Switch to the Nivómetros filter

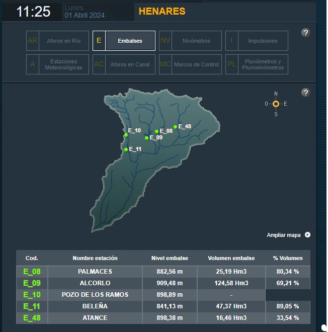(190, 41)
